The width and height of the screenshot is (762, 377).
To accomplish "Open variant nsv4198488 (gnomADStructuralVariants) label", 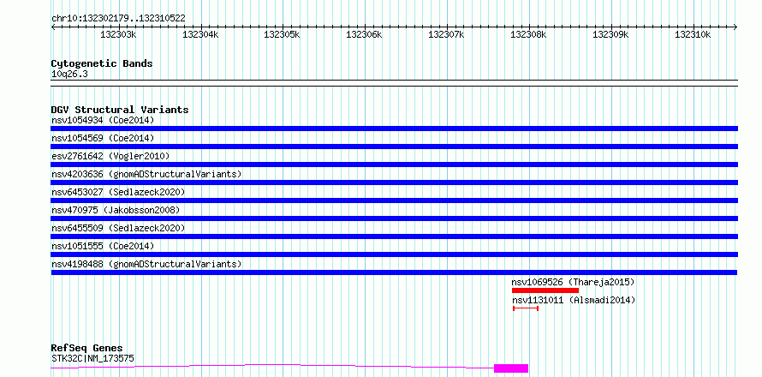I will [146, 264].
